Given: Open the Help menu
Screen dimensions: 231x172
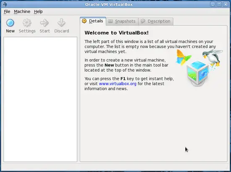Looking at the screenshot, I should click(x=38, y=11).
